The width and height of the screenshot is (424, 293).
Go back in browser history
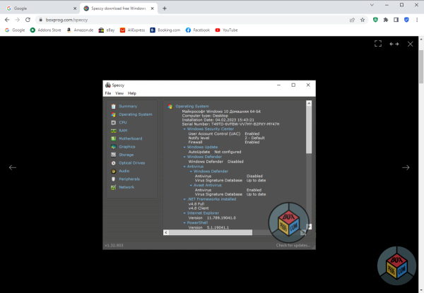click(x=7, y=20)
